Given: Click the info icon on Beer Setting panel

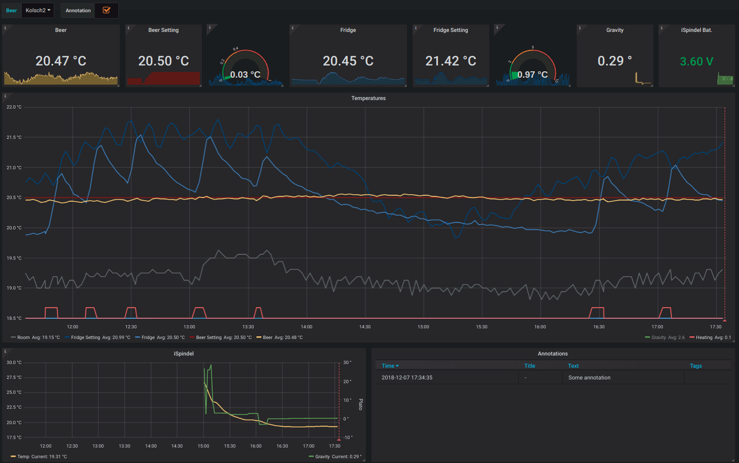Looking at the screenshot, I should [128, 28].
